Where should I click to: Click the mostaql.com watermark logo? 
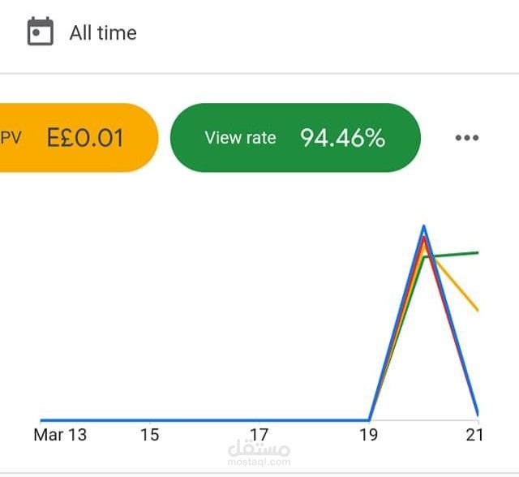pos(259,453)
